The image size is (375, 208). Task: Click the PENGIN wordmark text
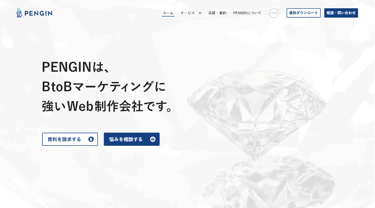pyautogui.click(x=38, y=13)
